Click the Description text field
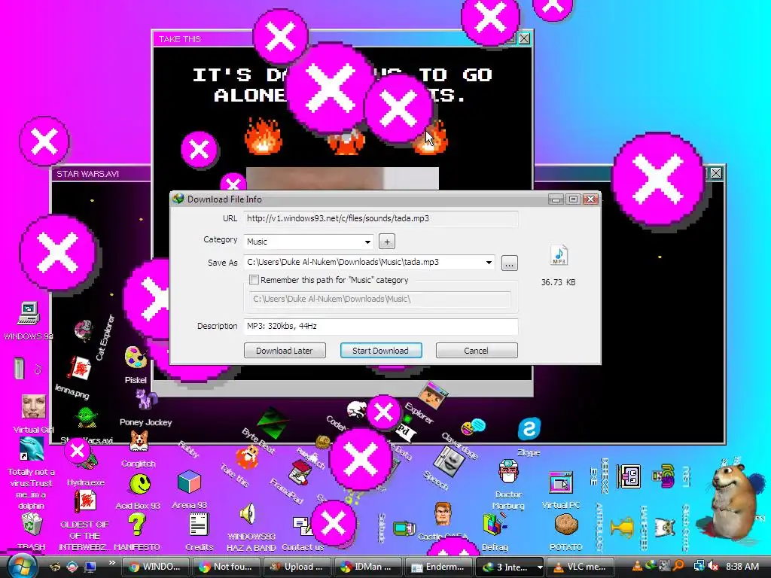771x578 pixels. click(x=380, y=327)
